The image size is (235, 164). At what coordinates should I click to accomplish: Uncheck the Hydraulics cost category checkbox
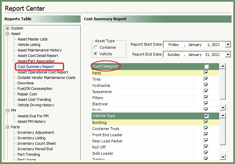(206, 85)
